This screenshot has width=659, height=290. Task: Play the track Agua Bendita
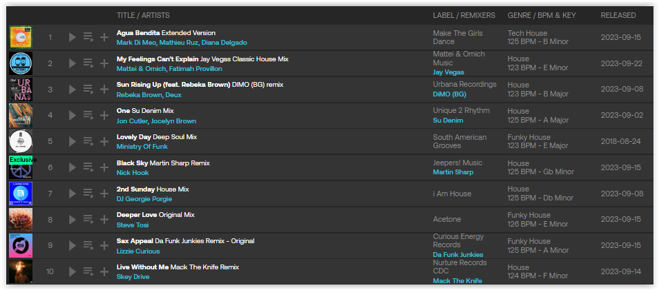tap(73, 37)
